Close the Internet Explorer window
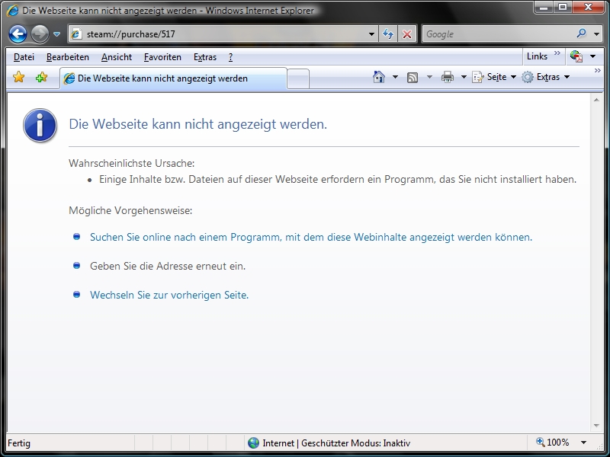Screen dimensions: 610x457 pos(588,8)
